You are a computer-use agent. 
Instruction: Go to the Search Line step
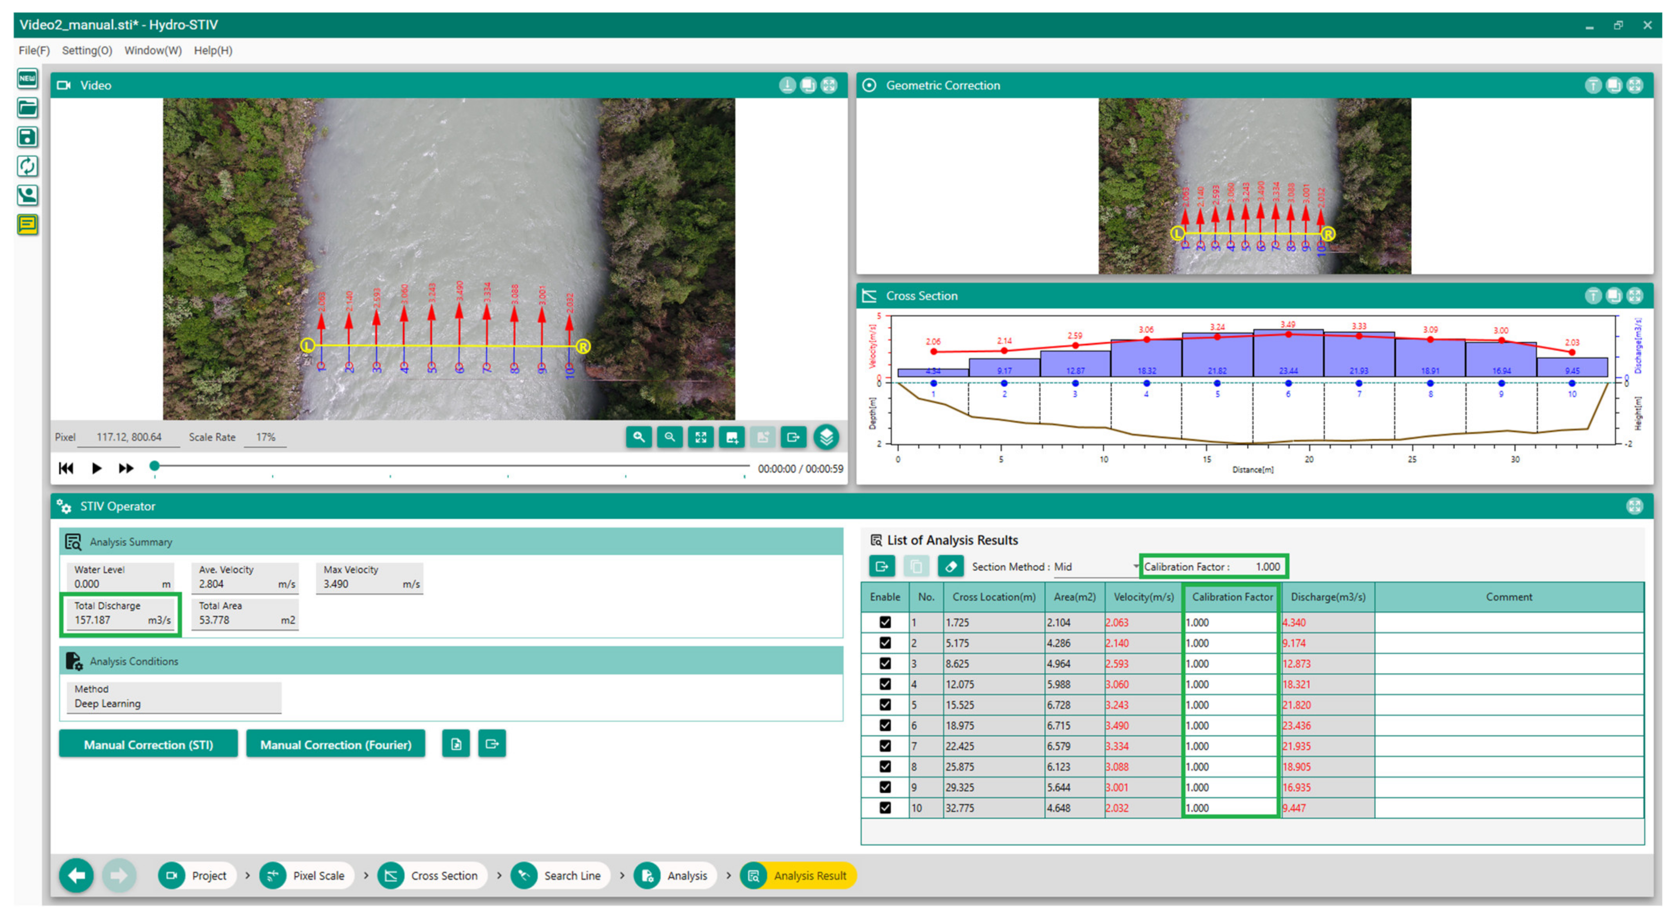[x=560, y=876]
